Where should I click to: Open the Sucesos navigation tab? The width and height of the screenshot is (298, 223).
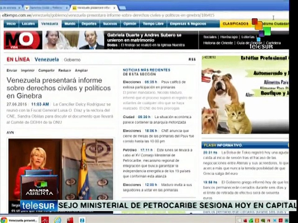pos(110,24)
